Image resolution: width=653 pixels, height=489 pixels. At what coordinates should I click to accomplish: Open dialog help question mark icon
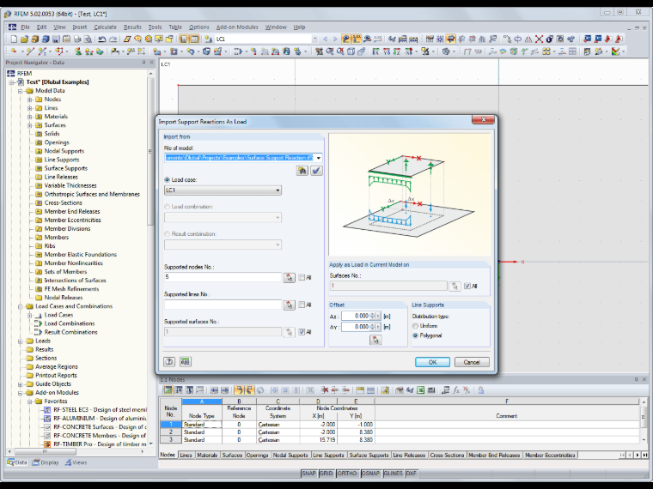(169, 362)
